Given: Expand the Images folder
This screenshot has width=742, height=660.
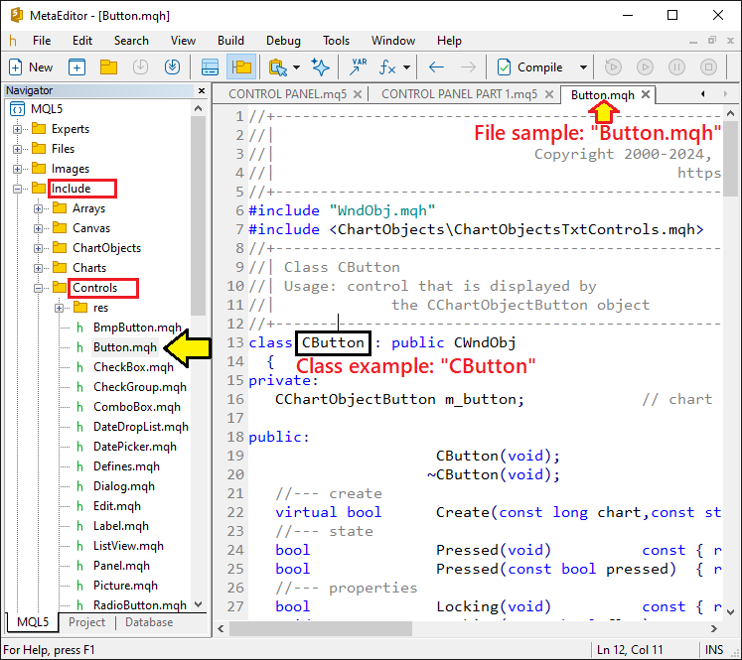Looking at the screenshot, I should (17, 169).
